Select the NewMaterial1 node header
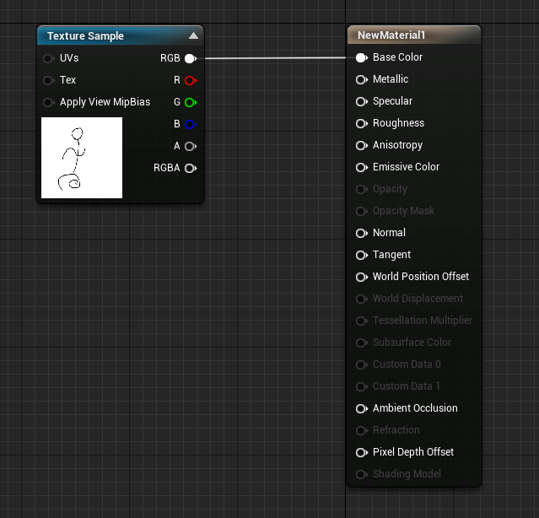 click(414, 35)
